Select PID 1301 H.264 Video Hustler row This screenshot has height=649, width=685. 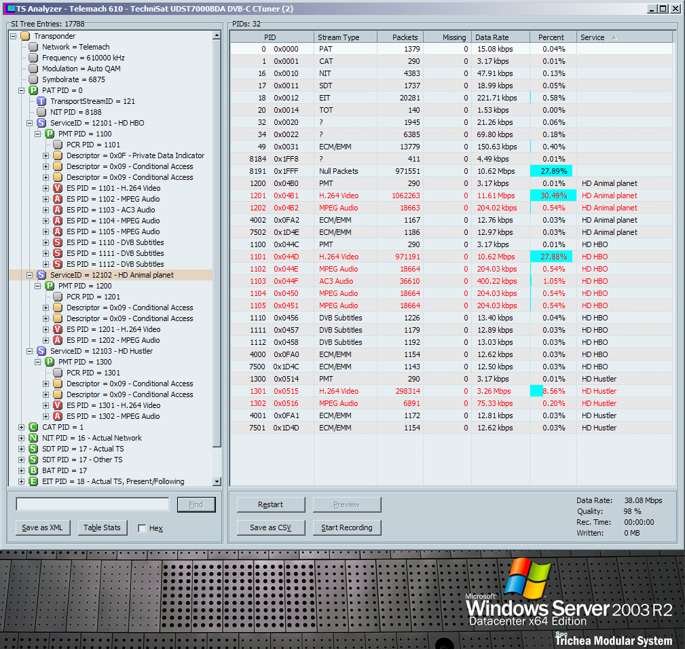(x=451, y=391)
